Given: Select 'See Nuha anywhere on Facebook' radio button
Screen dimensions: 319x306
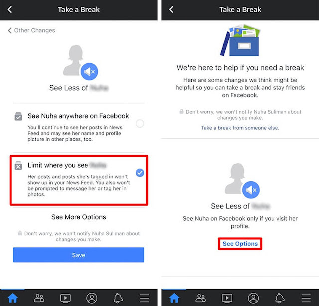Looking at the screenshot, I should click(x=140, y=123).
